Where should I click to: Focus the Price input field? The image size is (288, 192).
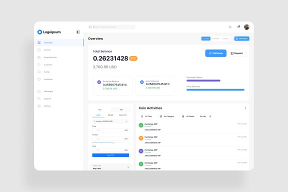(x=110, y=130)
